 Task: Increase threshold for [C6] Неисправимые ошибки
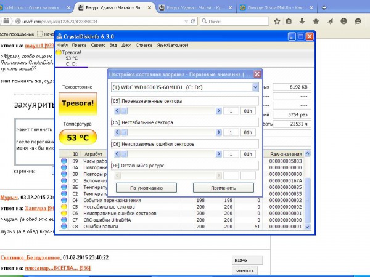[x=219, y=154]
